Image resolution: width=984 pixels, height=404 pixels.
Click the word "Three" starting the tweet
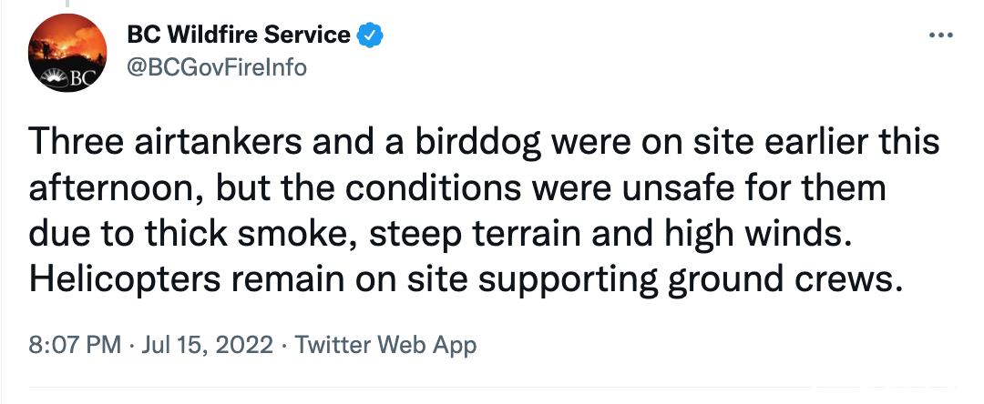coord(76,142)
